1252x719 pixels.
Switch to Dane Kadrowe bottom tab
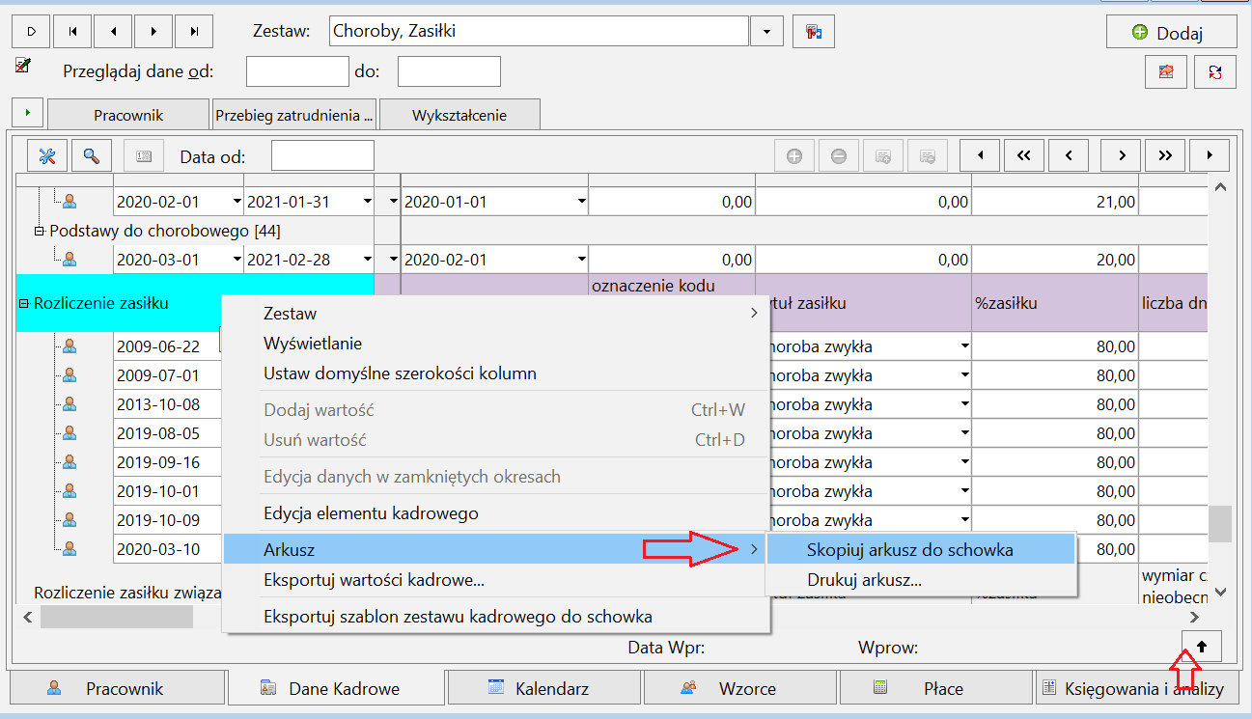[337, 688]
